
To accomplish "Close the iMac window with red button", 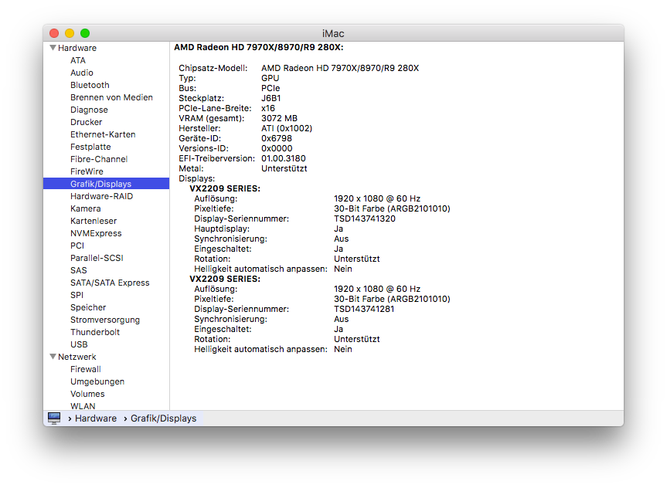I will (x=54, y=32).
